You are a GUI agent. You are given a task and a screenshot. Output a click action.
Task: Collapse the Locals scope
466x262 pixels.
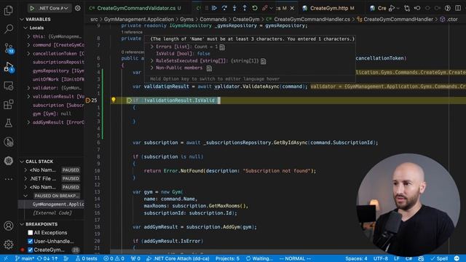click(25, 28)
